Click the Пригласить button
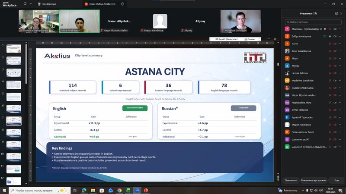The image size is (346, 194). click(x=291, y=180)
